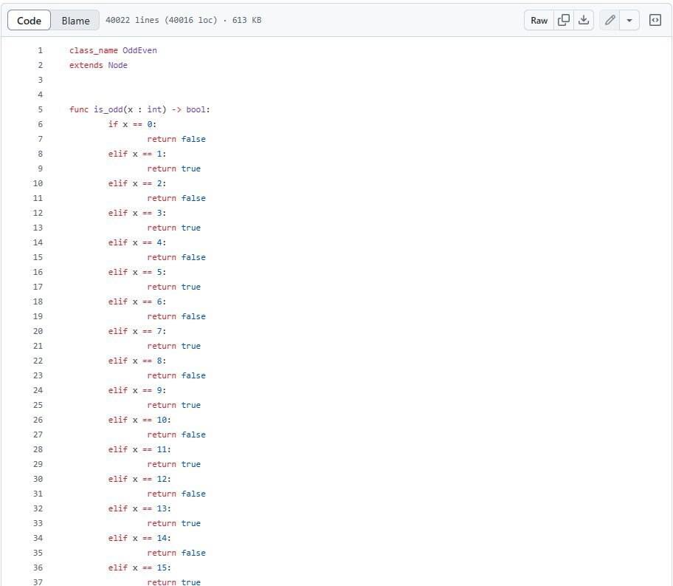Open the Raw file view
Screen dimensions: 673x586
click(539, 20)
